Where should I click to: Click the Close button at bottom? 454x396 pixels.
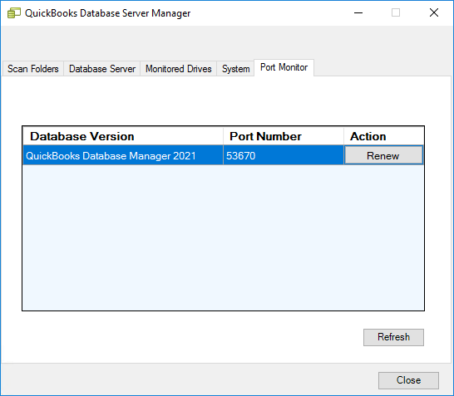point(408,380)
